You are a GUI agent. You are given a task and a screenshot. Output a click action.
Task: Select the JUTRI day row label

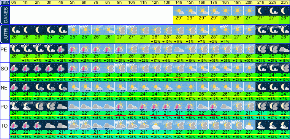5,34
